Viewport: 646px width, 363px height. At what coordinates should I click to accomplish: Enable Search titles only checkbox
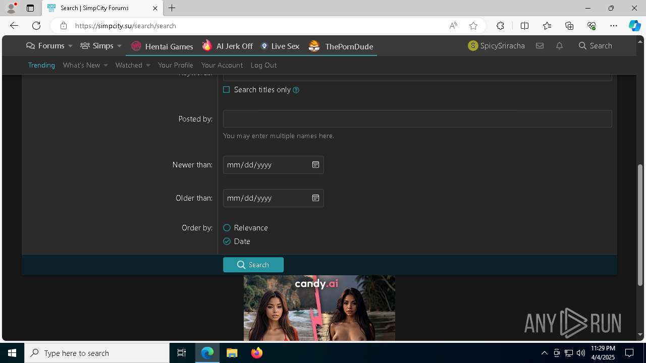coord(227,90)
